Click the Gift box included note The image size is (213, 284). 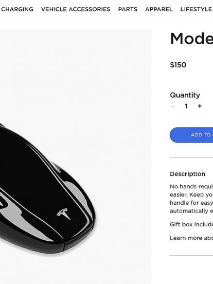pyautogui.click(x=191, y=224)
